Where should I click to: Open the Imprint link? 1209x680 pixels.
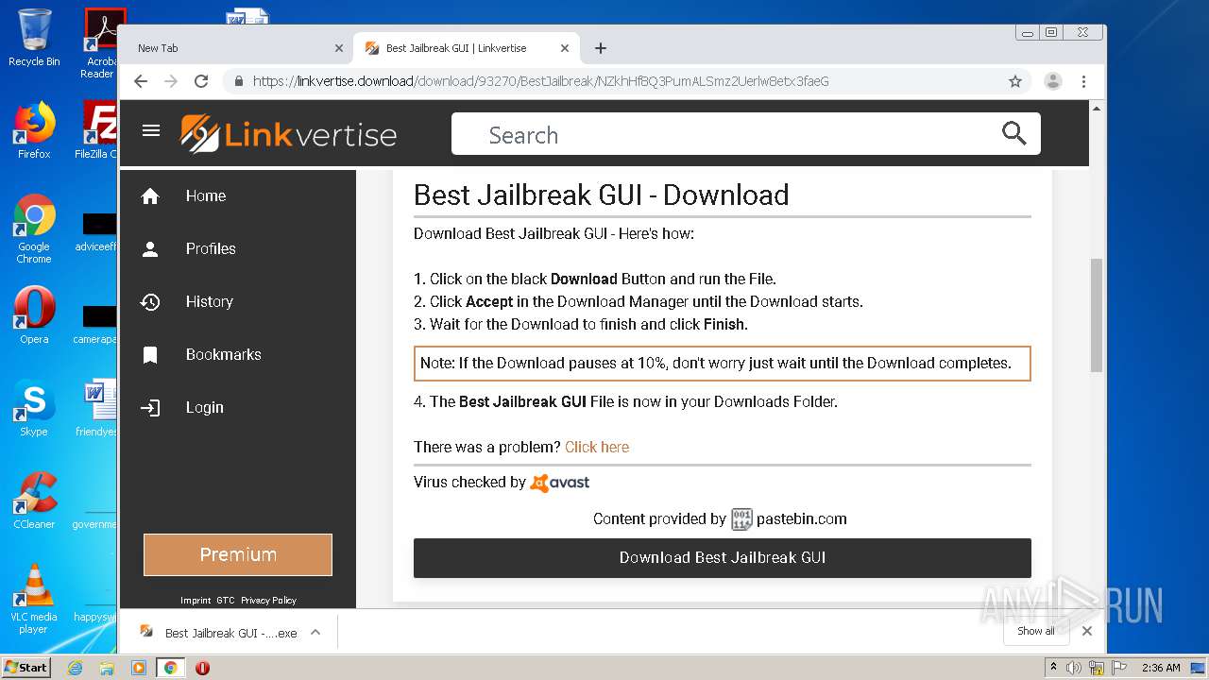point(196,600)
